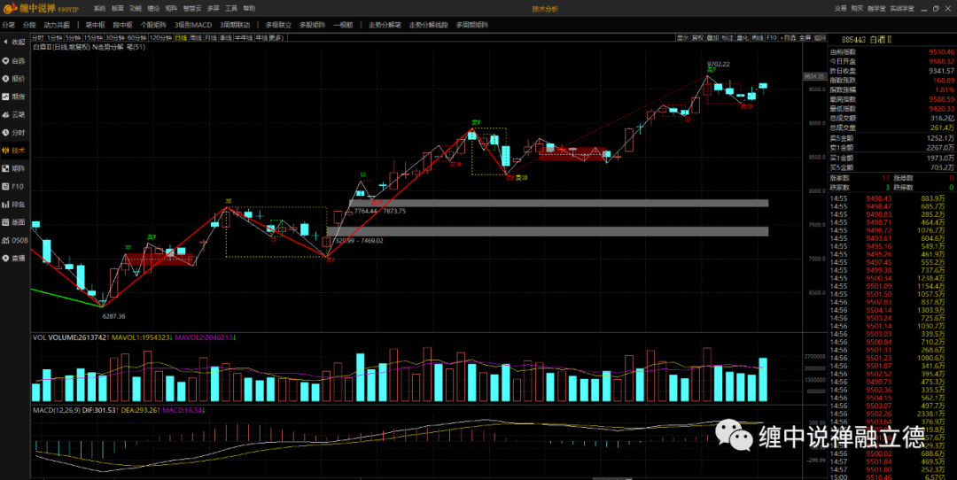Open the 标注 annotation dropdown button
957x480 pixels.
tap(727, 38)
